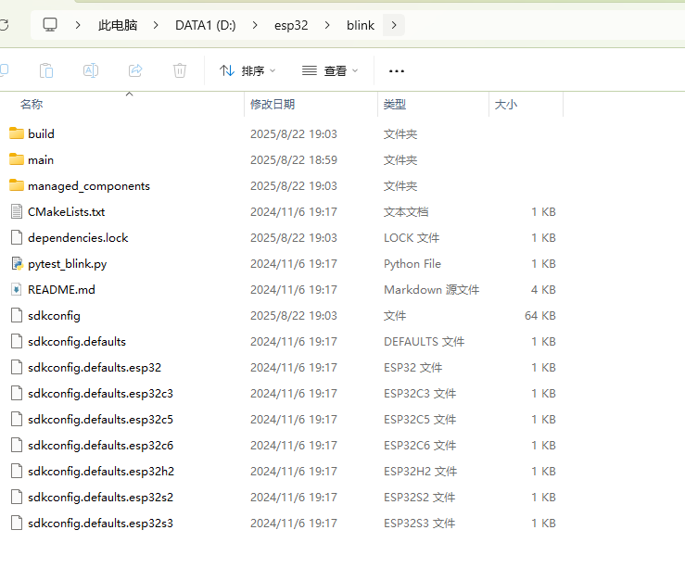Click the delete trash can icon
This screenshot has height=568, width=685.
pos(180,70)
